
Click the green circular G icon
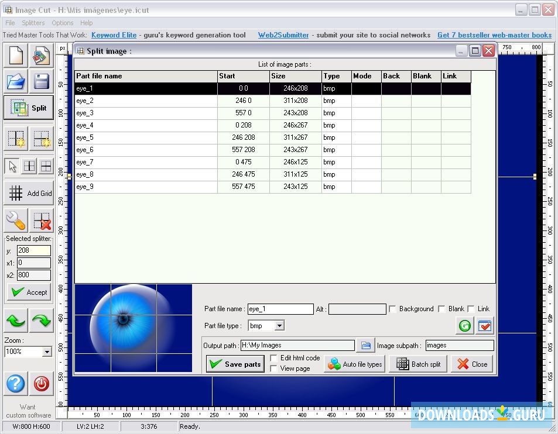click(x=465, y=326)
